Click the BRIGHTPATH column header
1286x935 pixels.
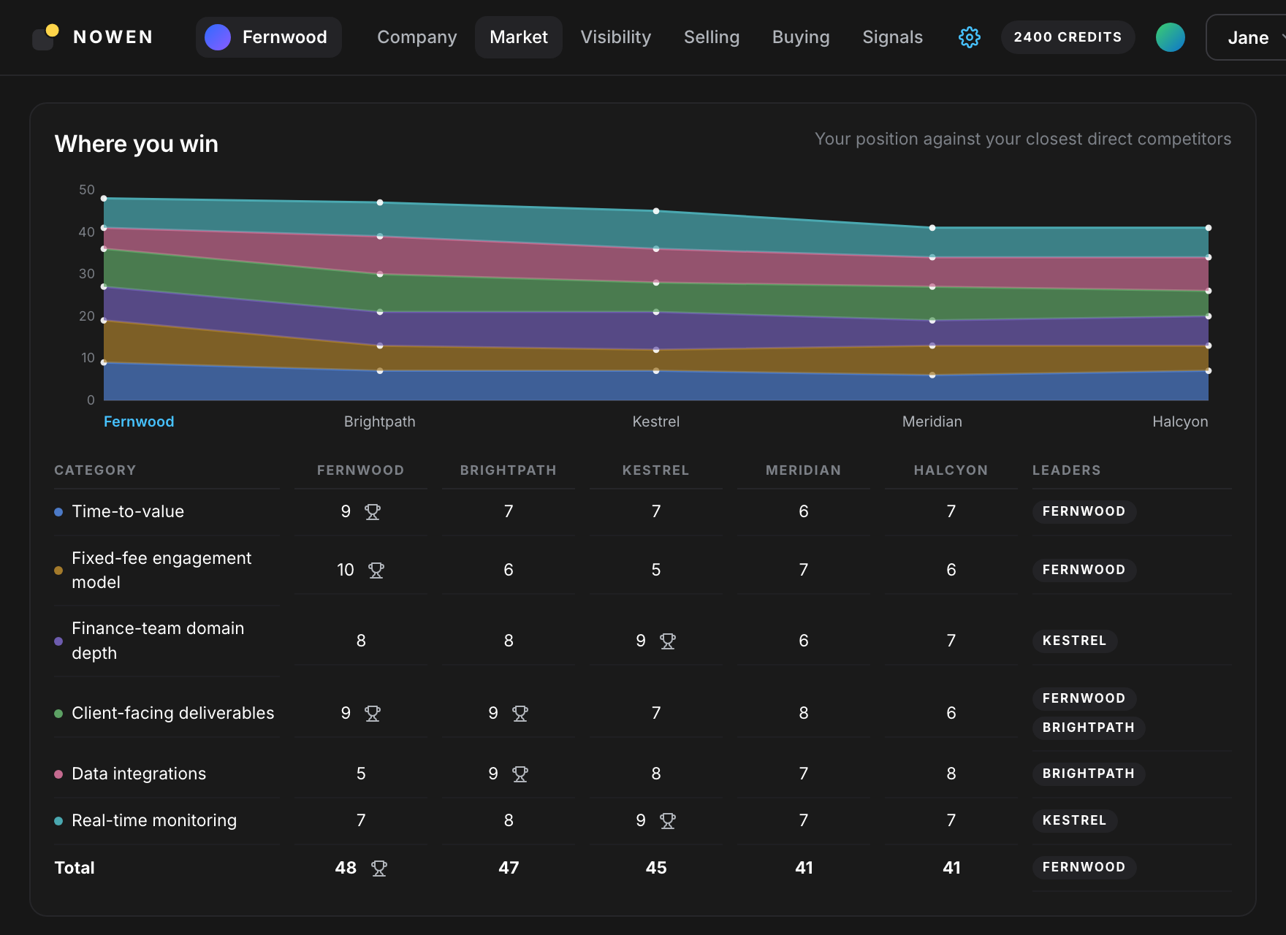coord(509,470)
